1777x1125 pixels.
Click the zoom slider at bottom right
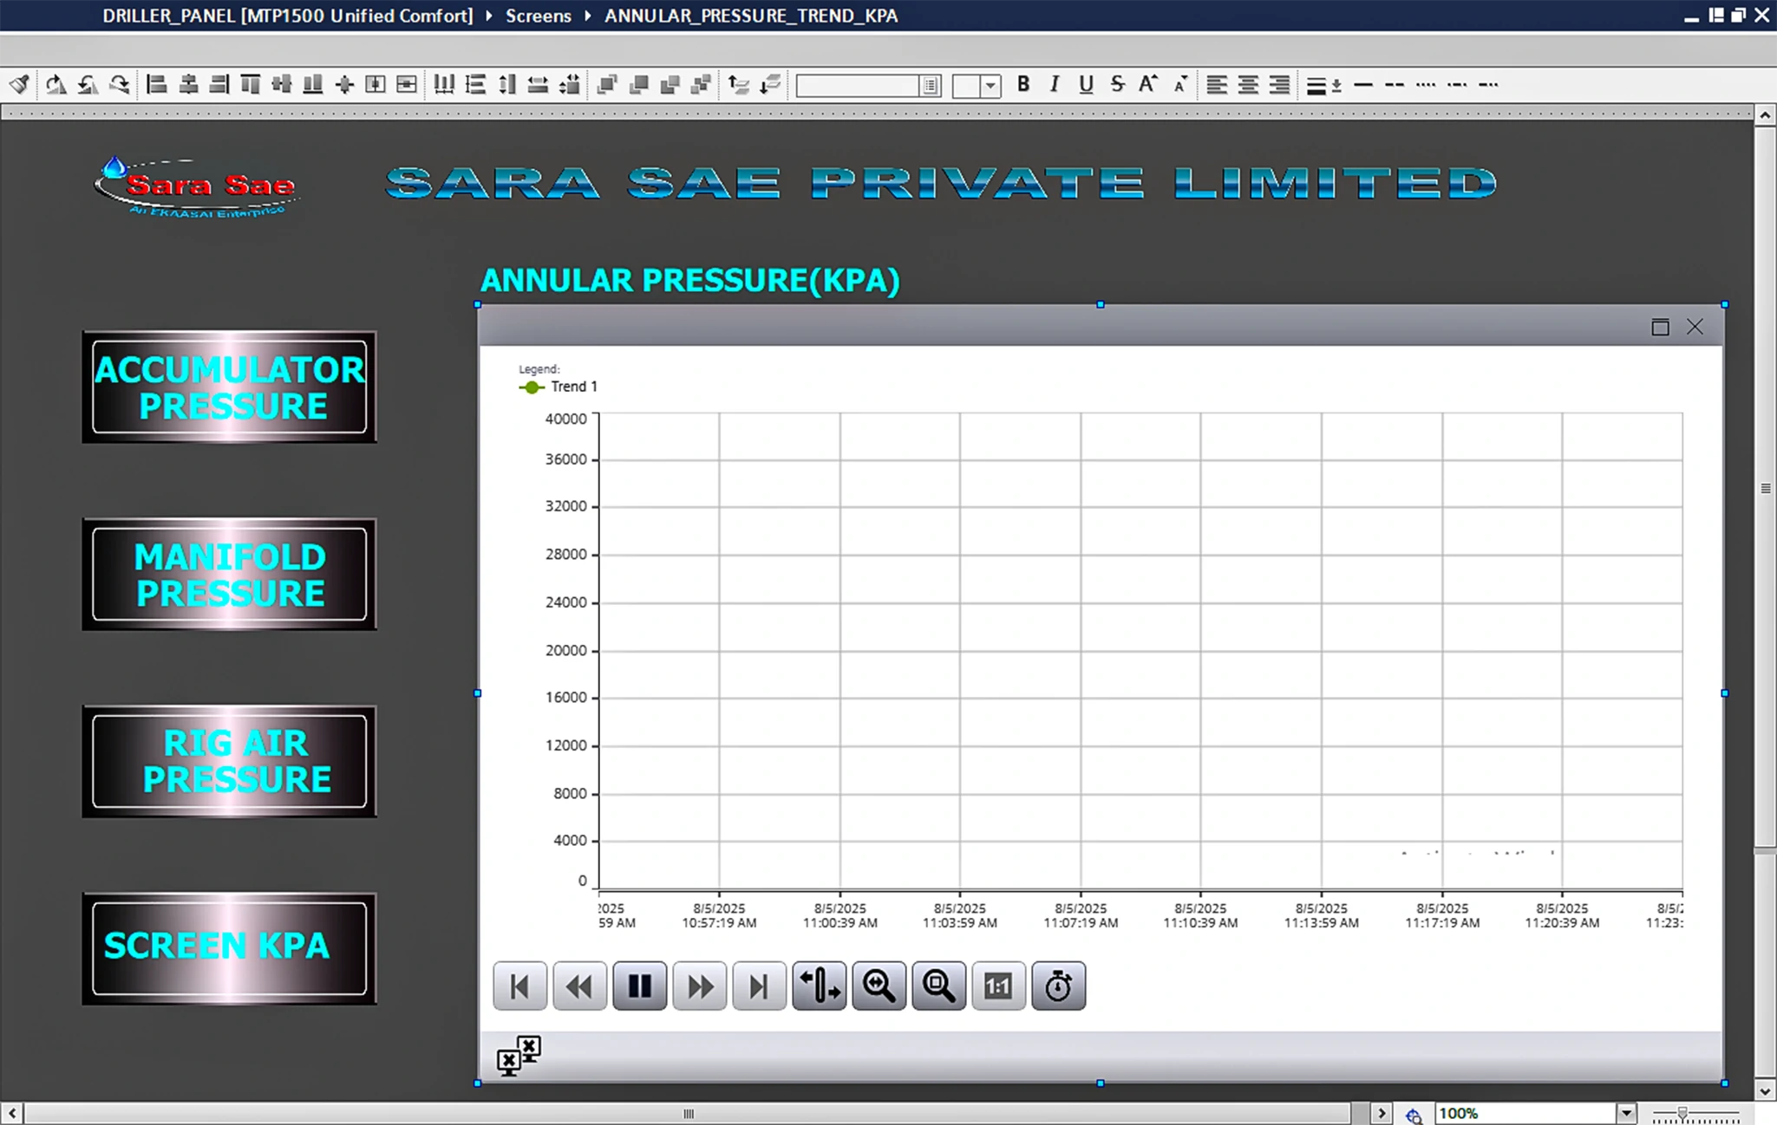click(1682, 1113)
